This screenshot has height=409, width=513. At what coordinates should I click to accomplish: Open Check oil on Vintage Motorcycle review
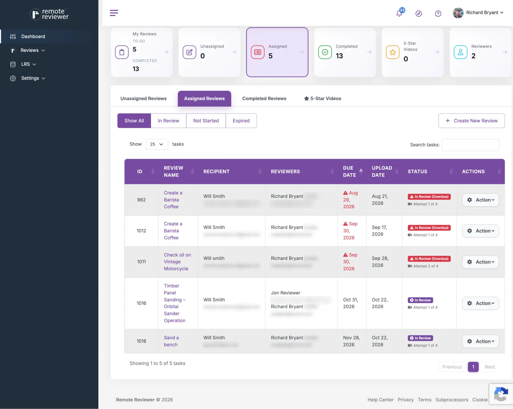point(177,262)
